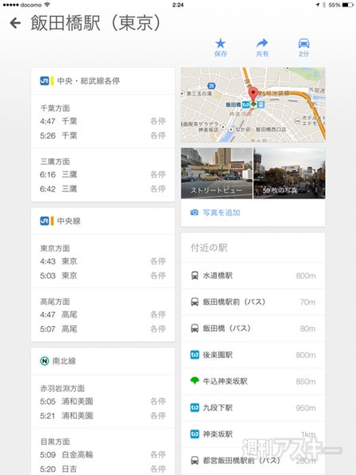
Task: Select 4:47 千葉 departure row
Action: click(x=103, y=121)
